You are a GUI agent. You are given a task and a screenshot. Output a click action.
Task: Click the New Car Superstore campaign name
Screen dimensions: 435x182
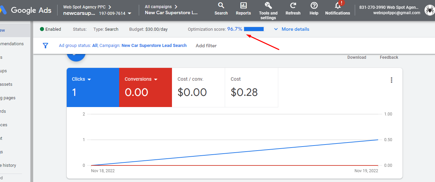point(171,13)
